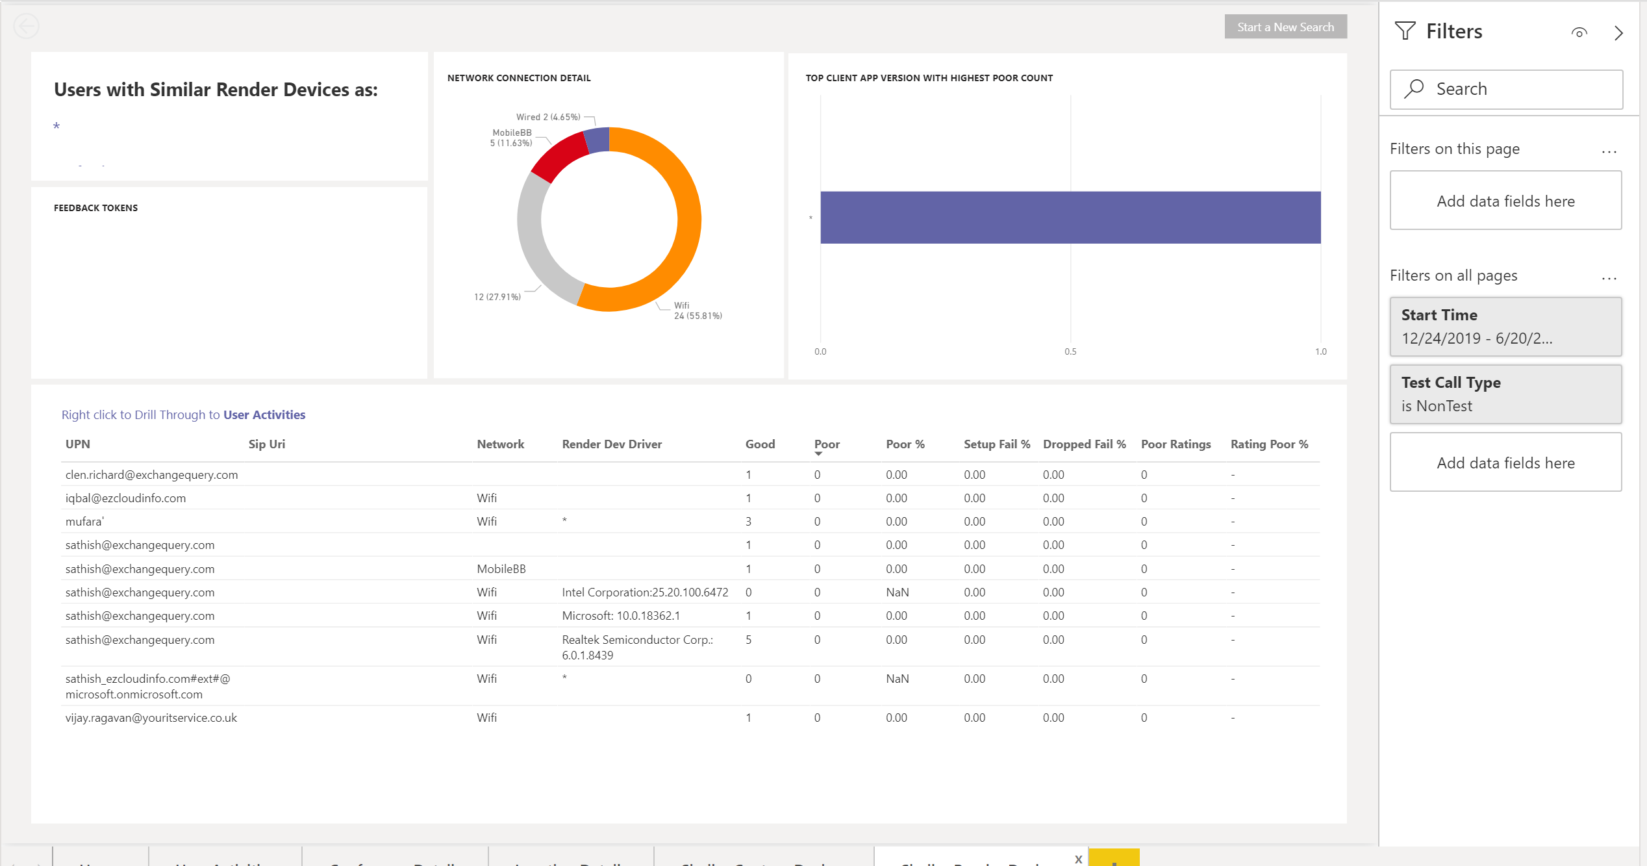
Task: Close the Similar Render Devices tab
Action: pos(1078,858)
